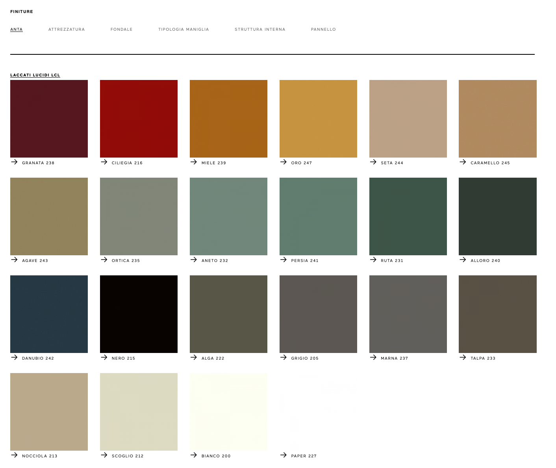Choose the Danubio 242 dark blue swatch
Image resolution: width=556 pixels, height=468 pixels.
coord(49,314)
